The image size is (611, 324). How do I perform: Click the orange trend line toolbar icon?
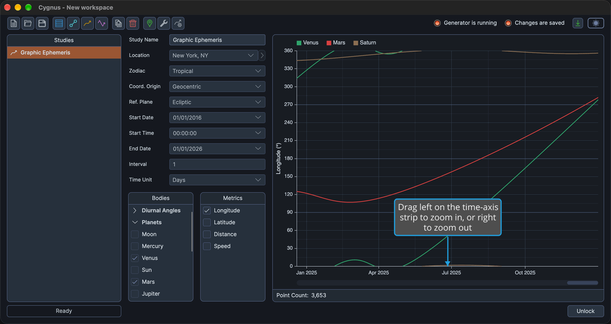point(87,23)
